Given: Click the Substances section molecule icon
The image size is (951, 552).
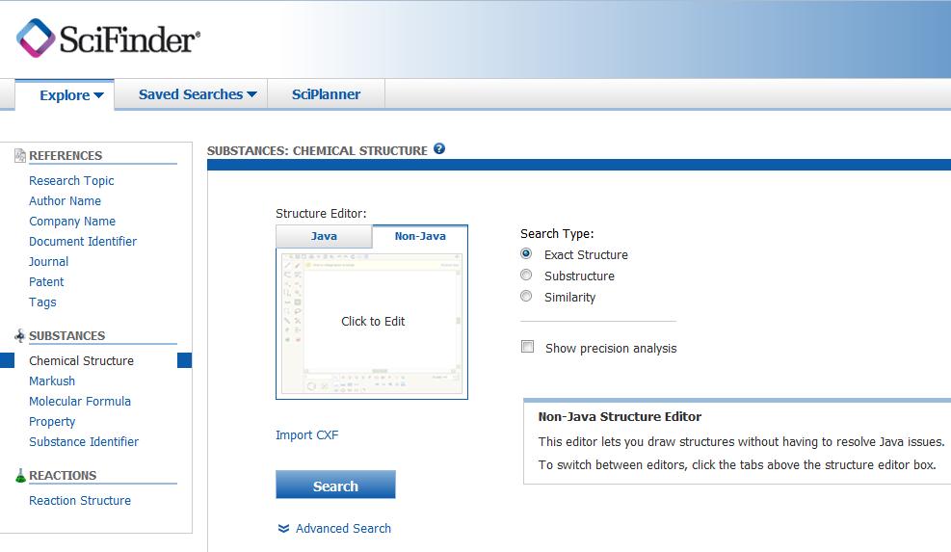Looking at the screenshot, I should [x=20, y=335].
